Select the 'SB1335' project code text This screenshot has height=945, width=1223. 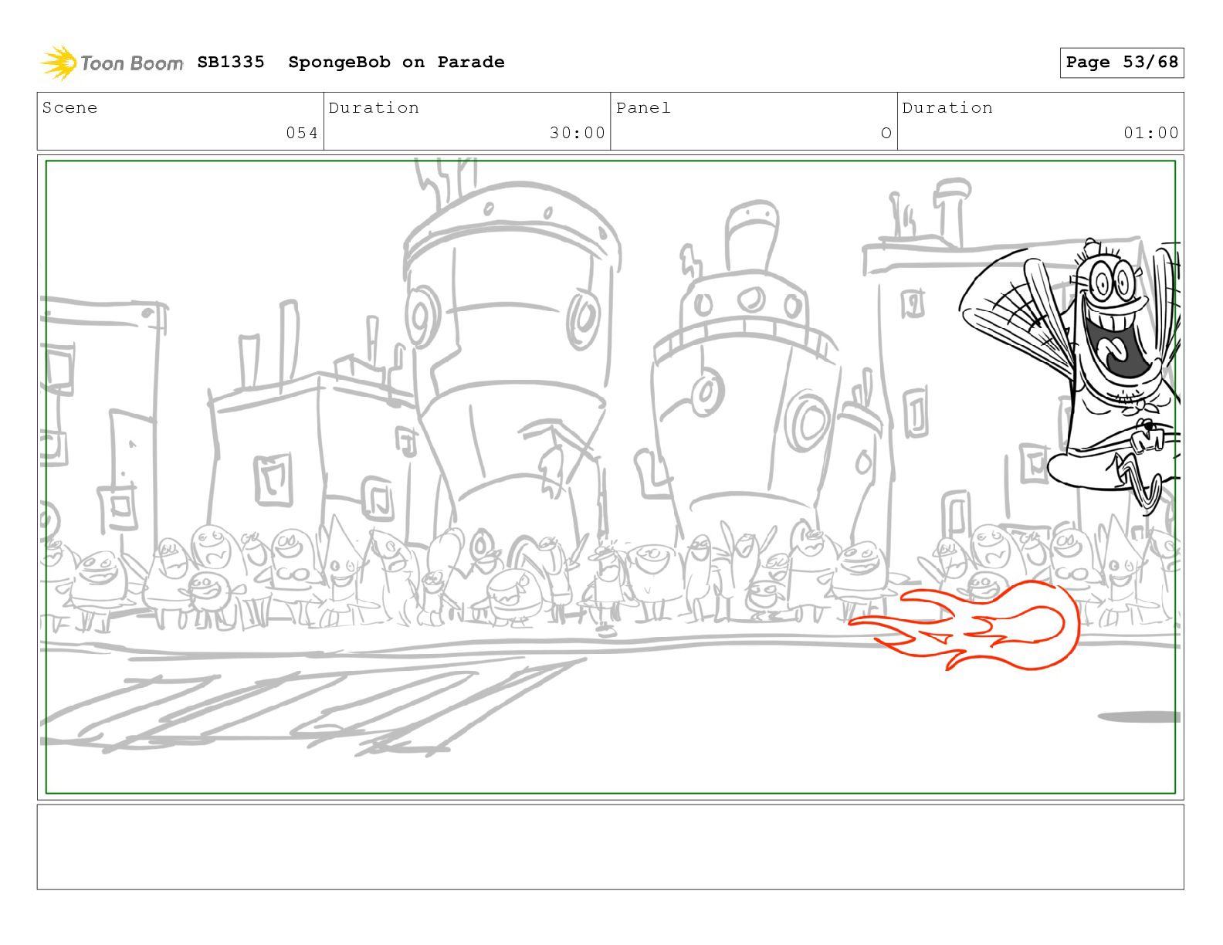click(x=231, y=62)
